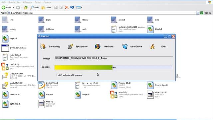Click the blue Undo arrow toolbar icon
This screenshot has height=120, width=213.
coord(72,7)
